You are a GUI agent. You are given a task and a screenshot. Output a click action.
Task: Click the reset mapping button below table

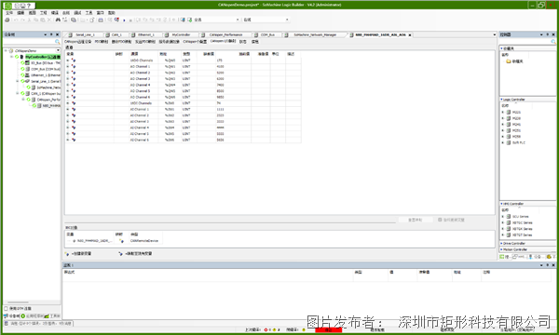click(x=416, y=220)
